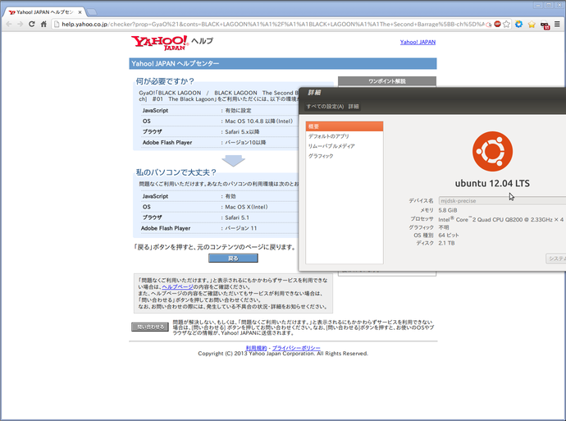Bookmark this page with the star outline
The image size is (566, 421).
[506, 24]
